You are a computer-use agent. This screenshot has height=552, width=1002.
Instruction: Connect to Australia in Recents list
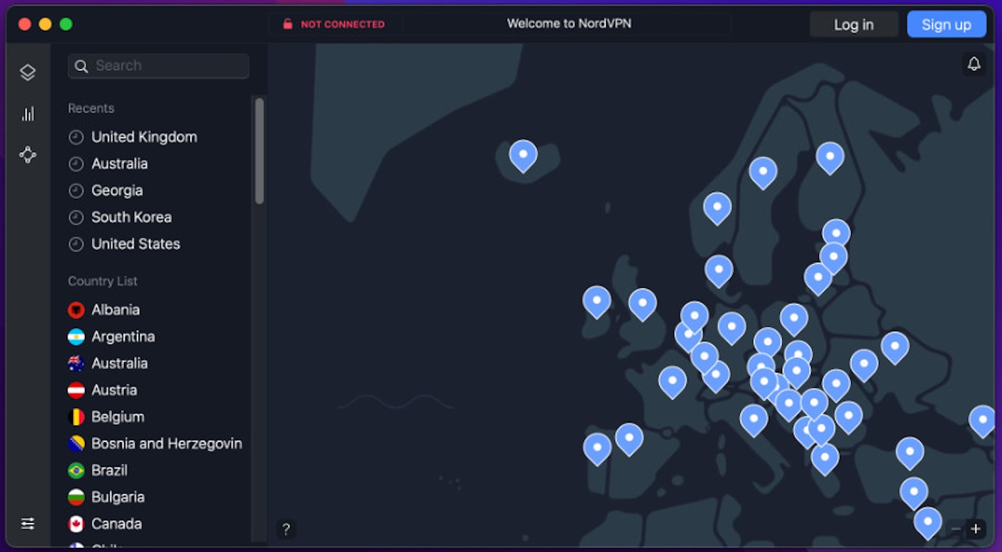[108, 164]
